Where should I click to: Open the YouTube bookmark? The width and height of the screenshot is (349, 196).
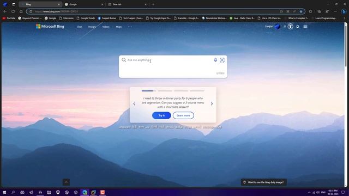pos(9,18)
